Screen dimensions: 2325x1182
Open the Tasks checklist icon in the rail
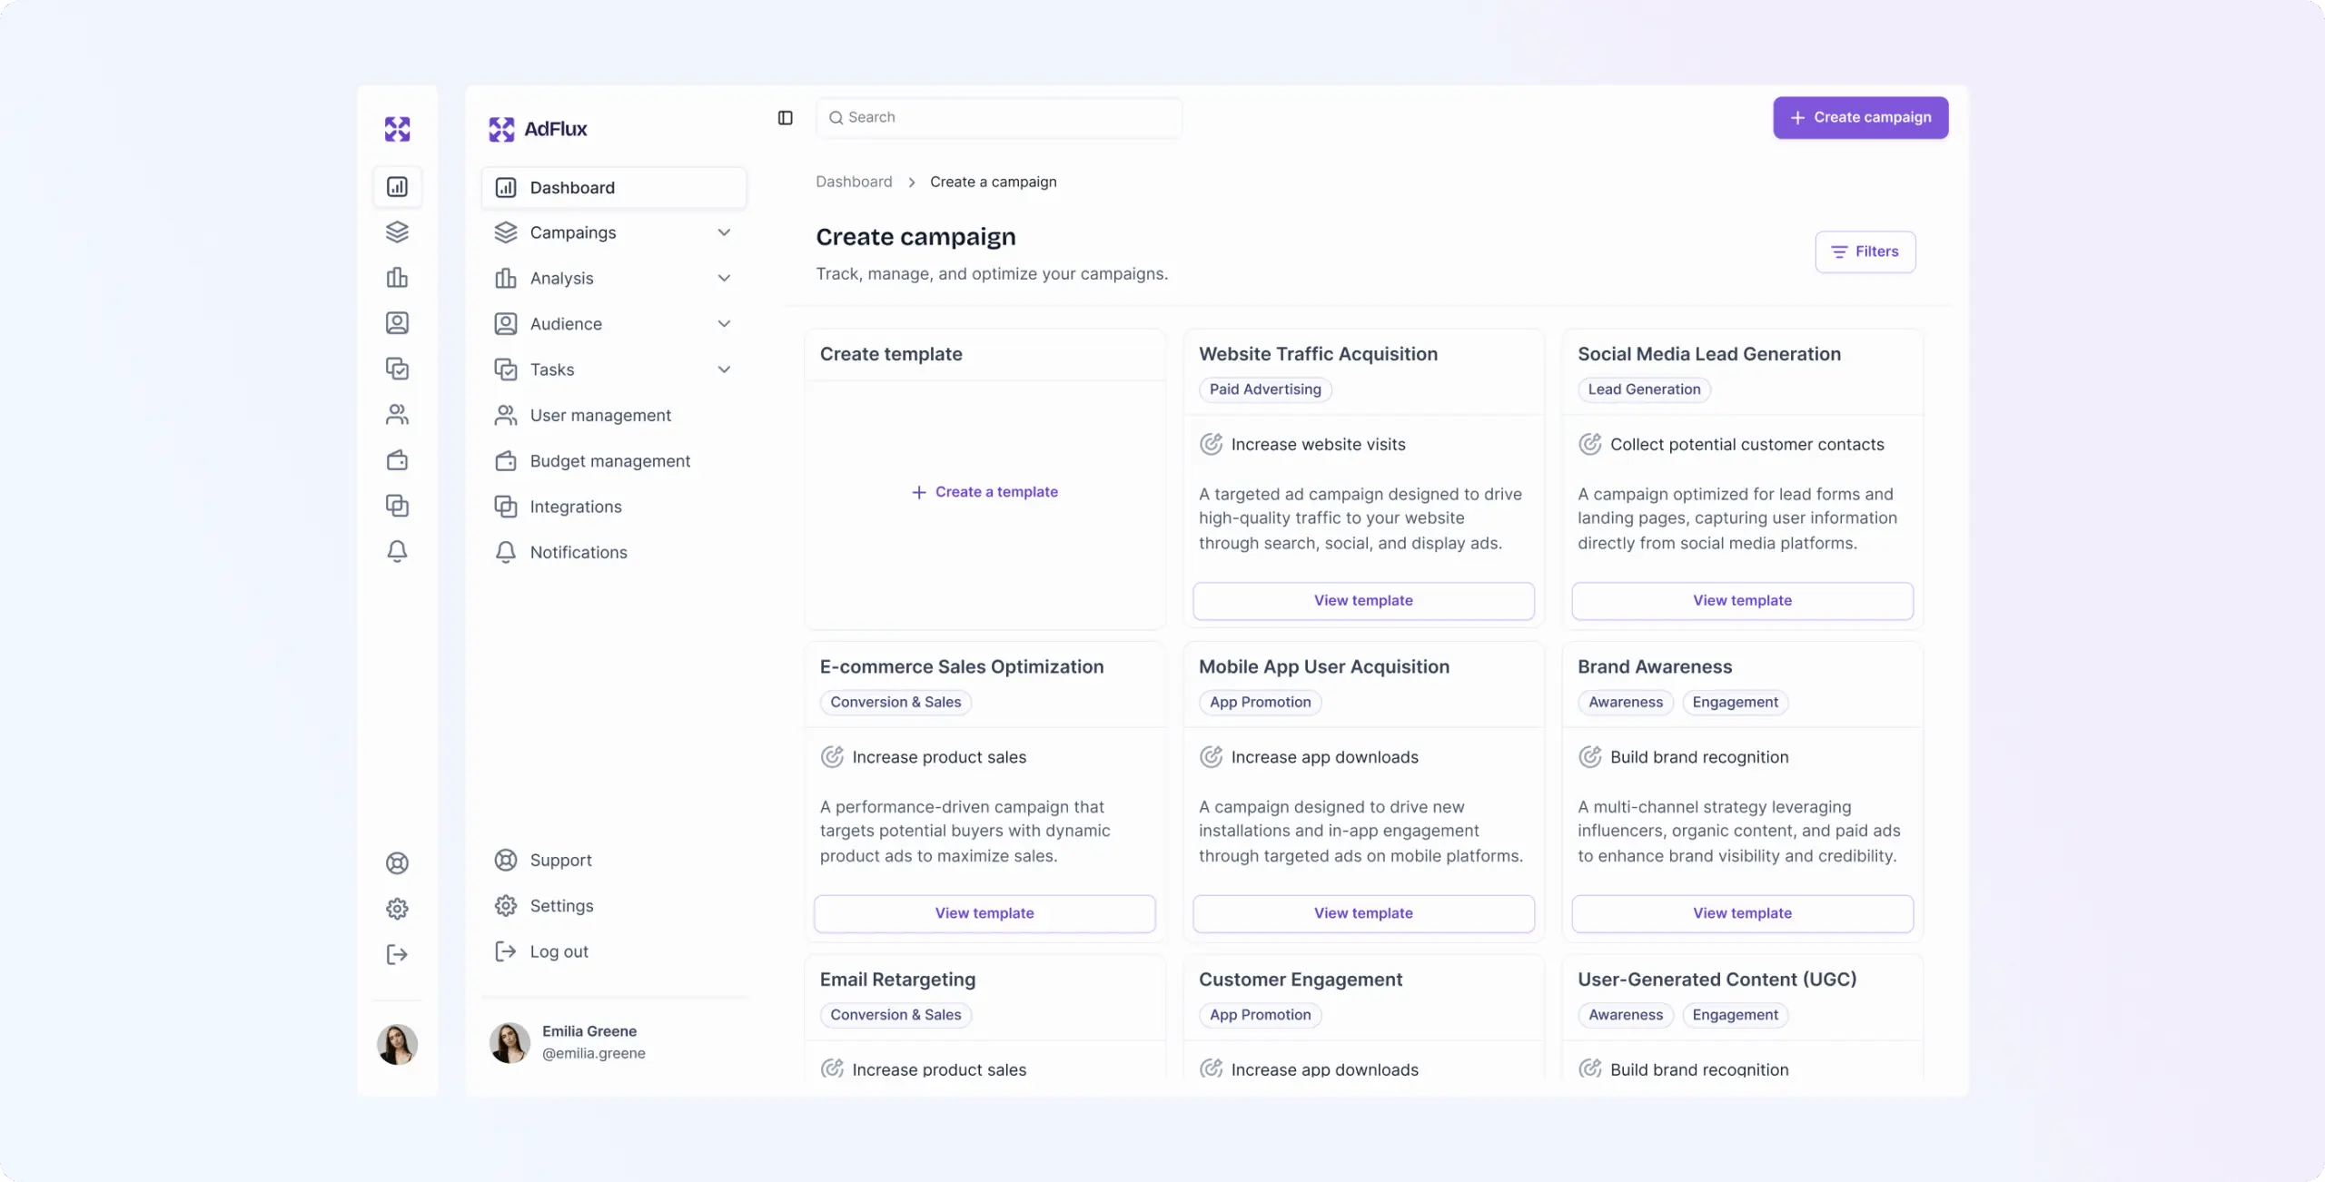click(x=397, y=369)
